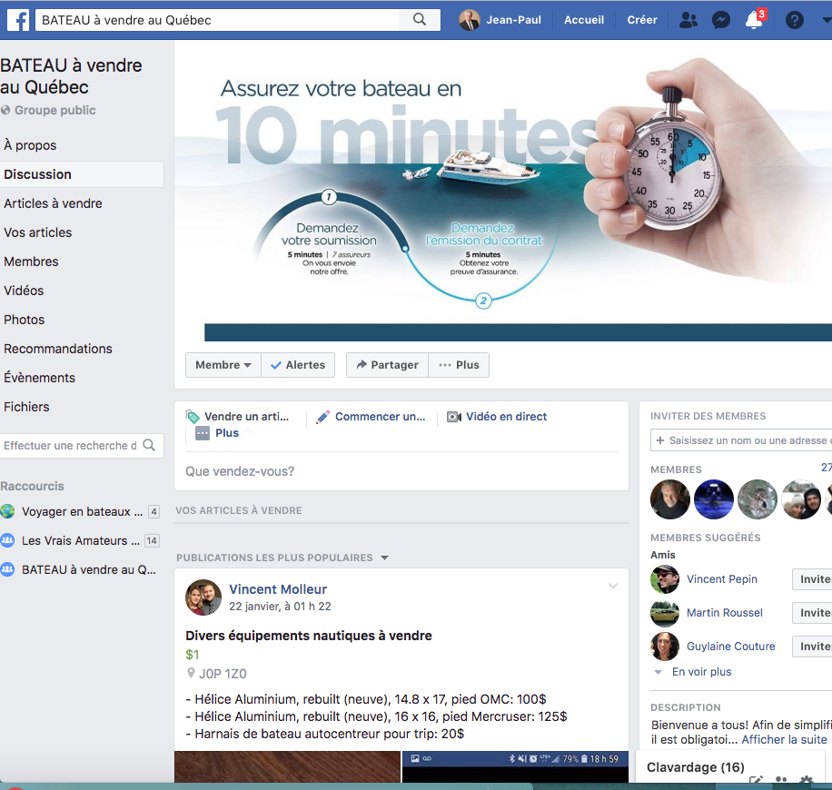Open Vincent Molleur's profile link
The image size is (832, 790).
278,589
